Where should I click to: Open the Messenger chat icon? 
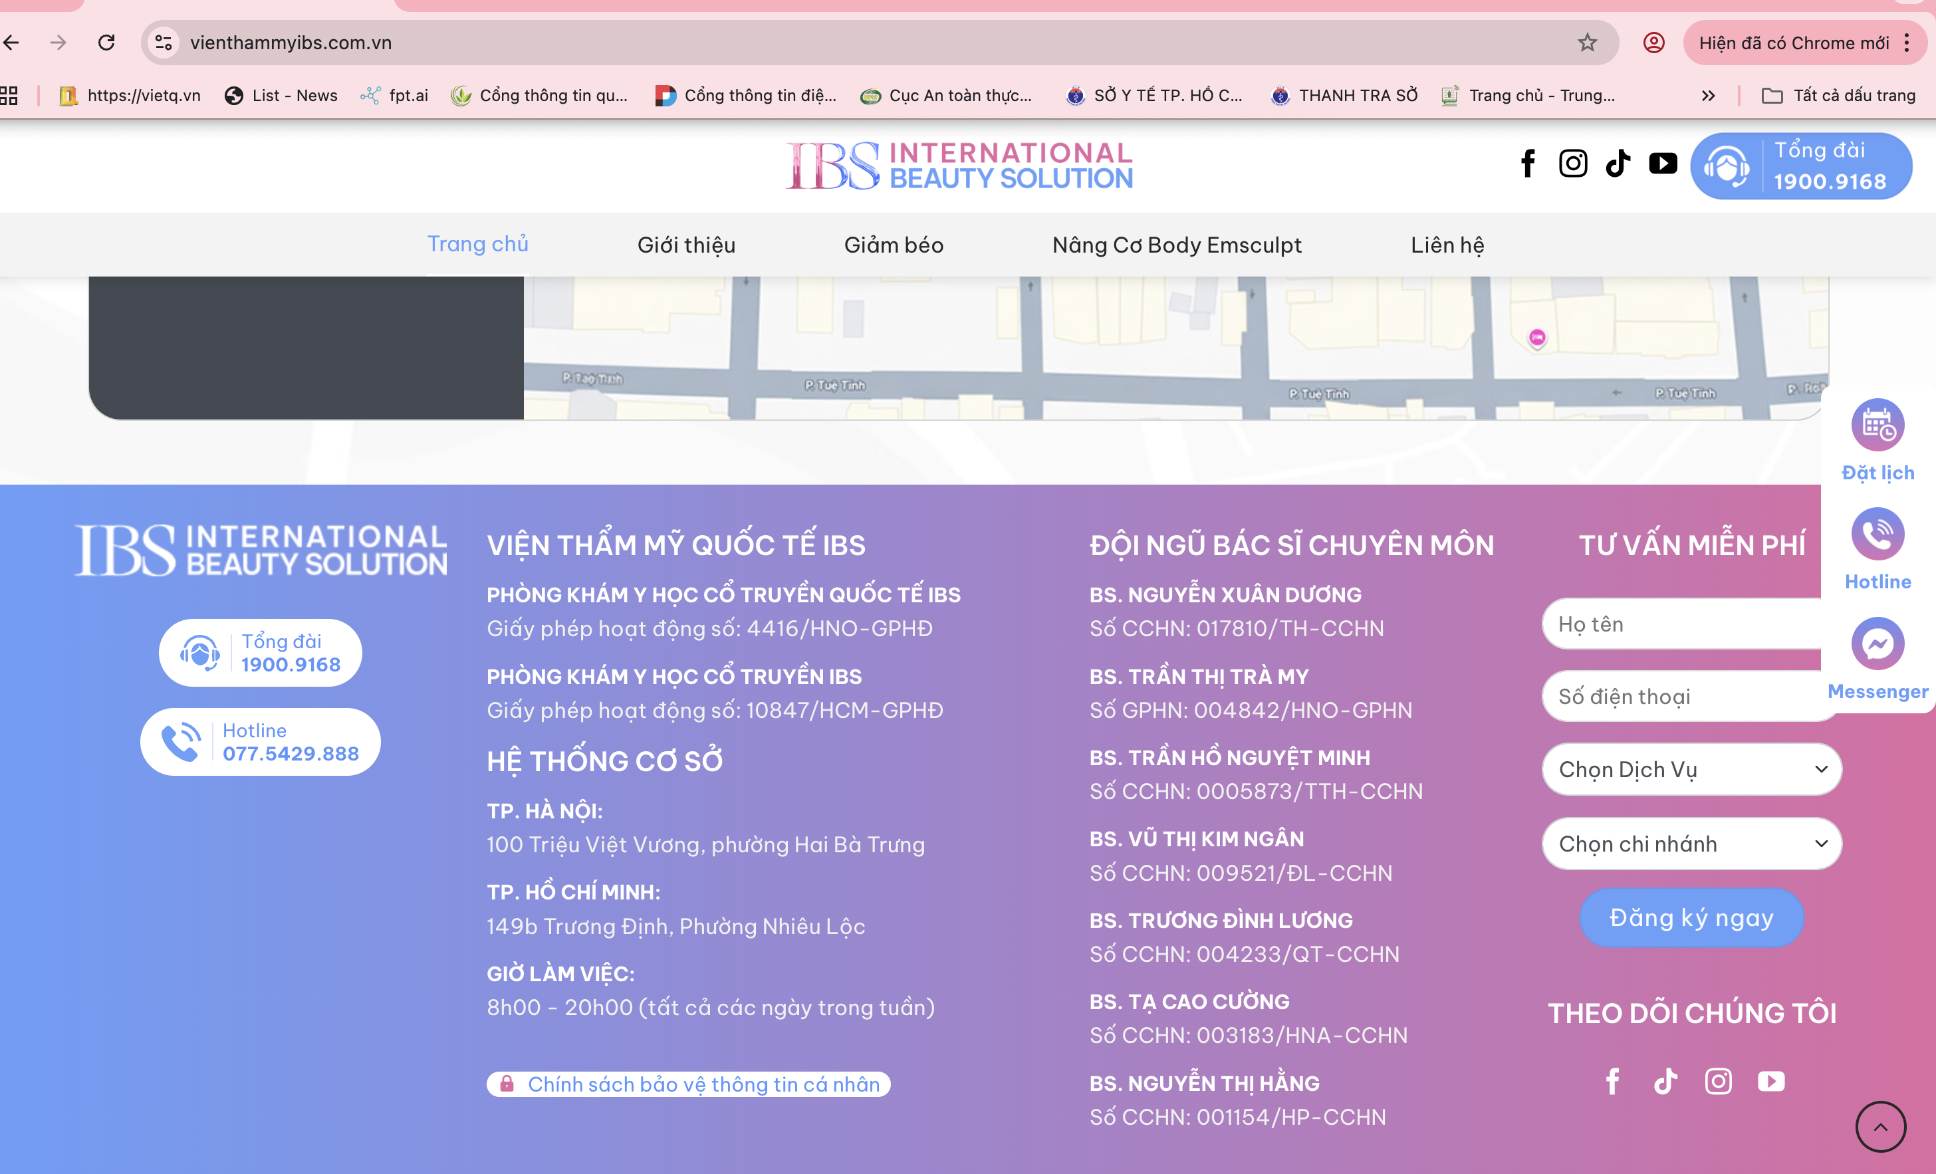click(1877, 644)
